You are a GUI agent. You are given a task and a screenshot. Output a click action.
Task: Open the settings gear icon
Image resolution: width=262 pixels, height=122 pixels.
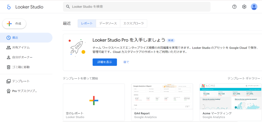tap(244, 7)
